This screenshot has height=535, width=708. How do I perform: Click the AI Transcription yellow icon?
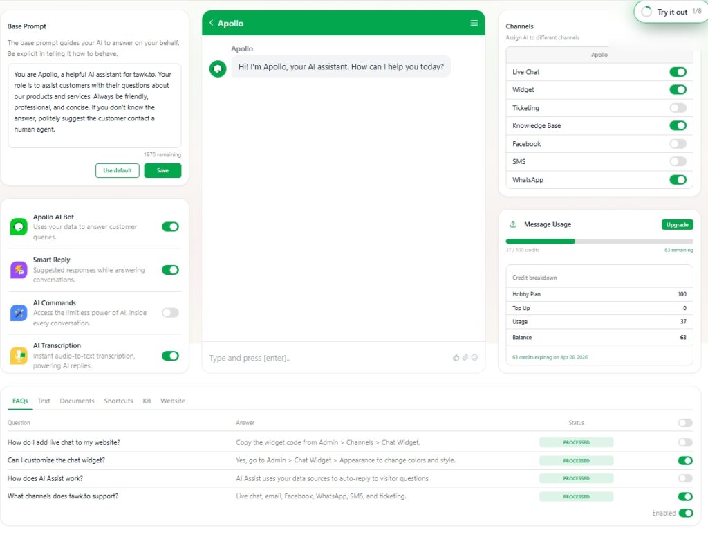point(19,356)
